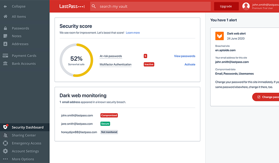
Task: Click the orange Aptoide breach icon
Action: 219,36
